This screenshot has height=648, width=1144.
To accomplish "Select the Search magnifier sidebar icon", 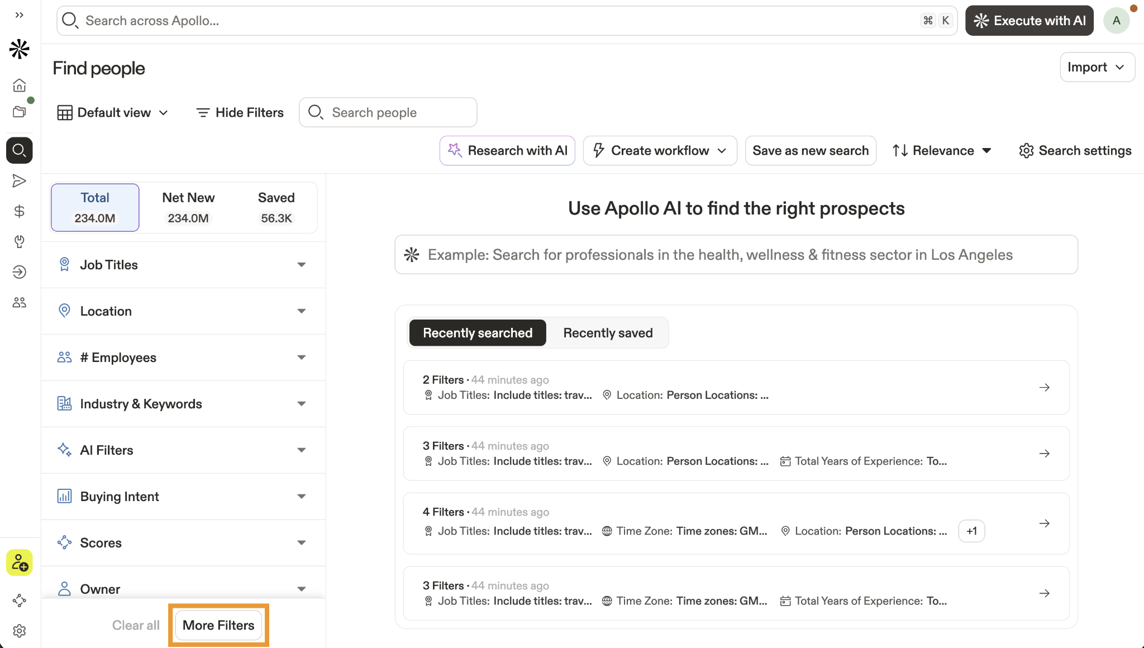I will pyautogui.click(x=20, y=150).
